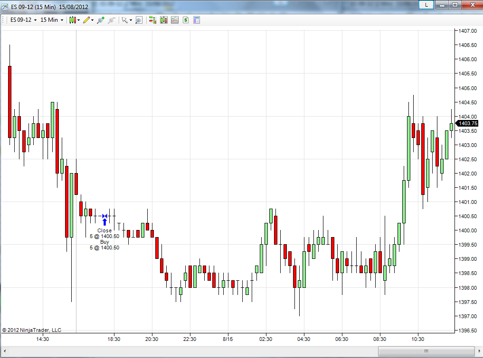Close the chart window
Image resolution: width=483 pixels, height=358 pixels.
(473, 5)
